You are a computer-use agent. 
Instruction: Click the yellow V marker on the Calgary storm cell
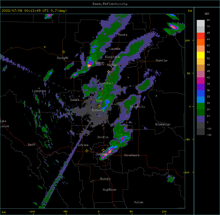pos(109,149)
